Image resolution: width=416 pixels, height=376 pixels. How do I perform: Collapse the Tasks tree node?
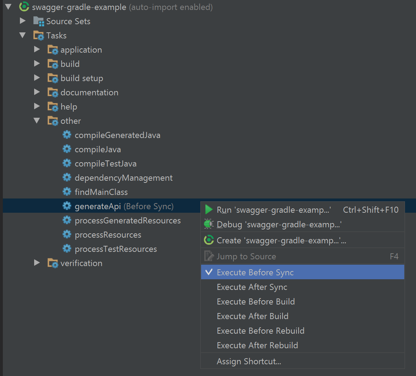[x=23, y=36]
